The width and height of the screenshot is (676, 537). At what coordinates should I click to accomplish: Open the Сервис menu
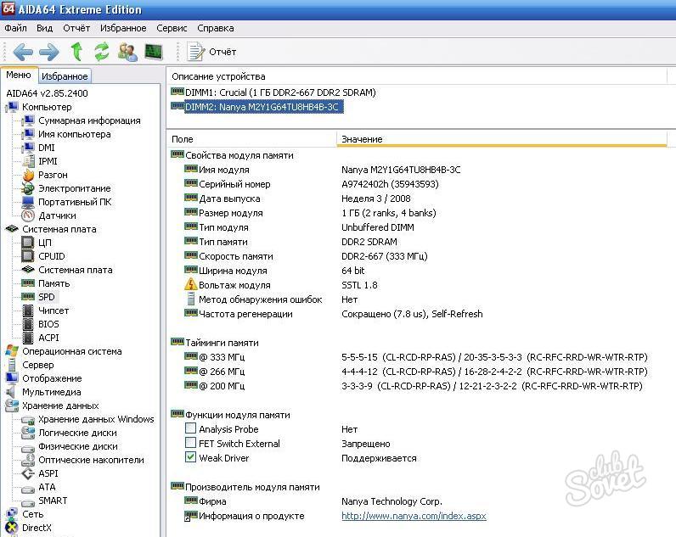point(172,29)
